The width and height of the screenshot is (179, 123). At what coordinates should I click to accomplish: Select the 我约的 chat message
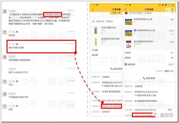[12, 35]
